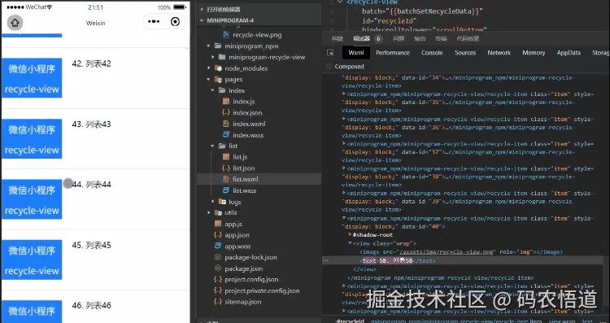Click the index.json braces icon
This screenshot has height=323, width=610.
225,112
